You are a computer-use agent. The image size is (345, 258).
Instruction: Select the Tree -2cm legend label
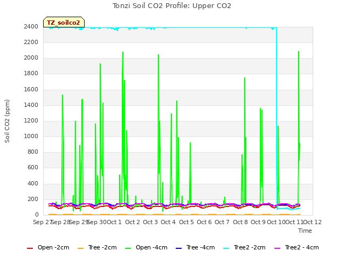102,247
